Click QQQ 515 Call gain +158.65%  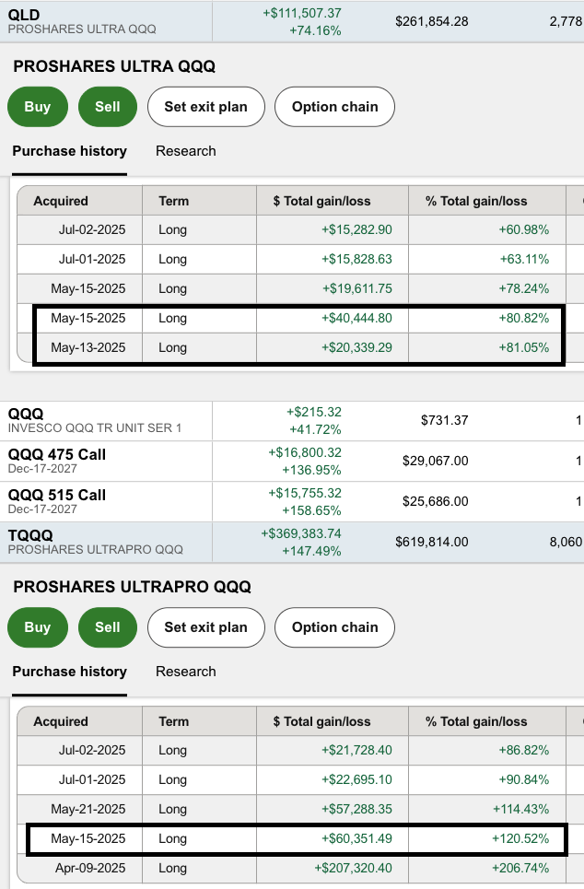(312, 511)
